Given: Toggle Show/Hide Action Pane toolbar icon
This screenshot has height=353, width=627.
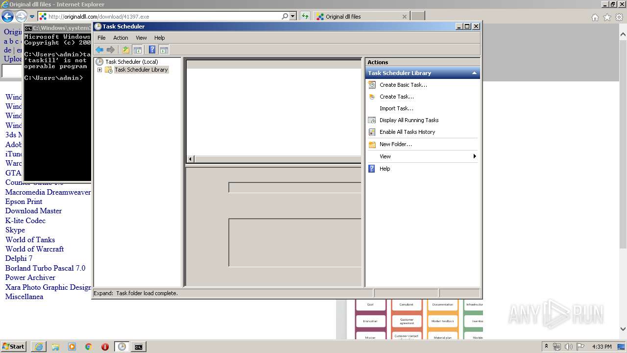Looking at the screenshot, I should pos(164,50).
